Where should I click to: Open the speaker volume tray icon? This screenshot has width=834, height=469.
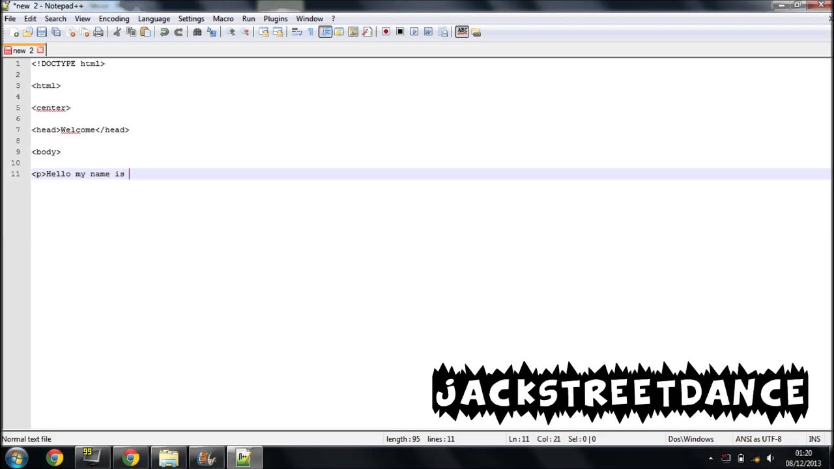[x=769, y=459]
